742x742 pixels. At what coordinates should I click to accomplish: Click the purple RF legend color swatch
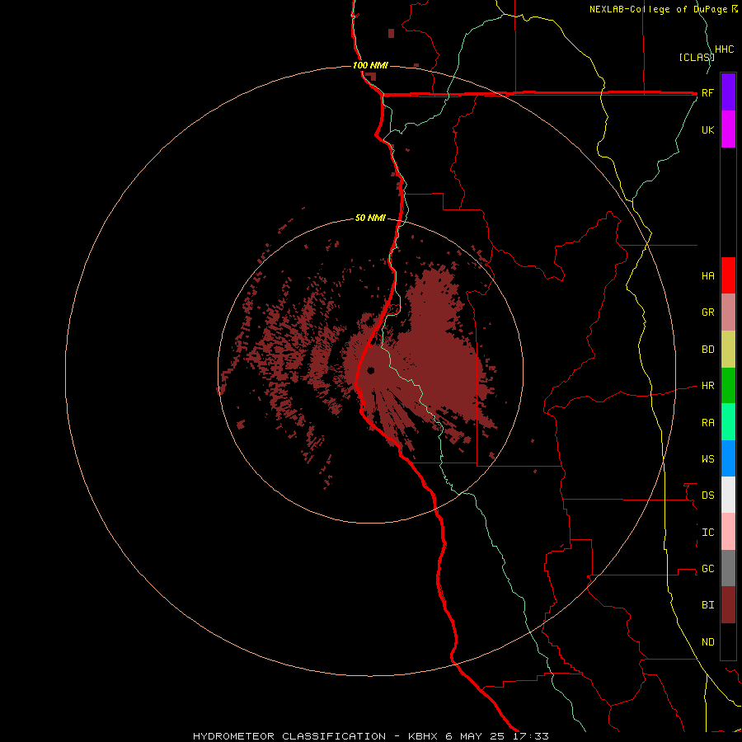coord(728,92)
